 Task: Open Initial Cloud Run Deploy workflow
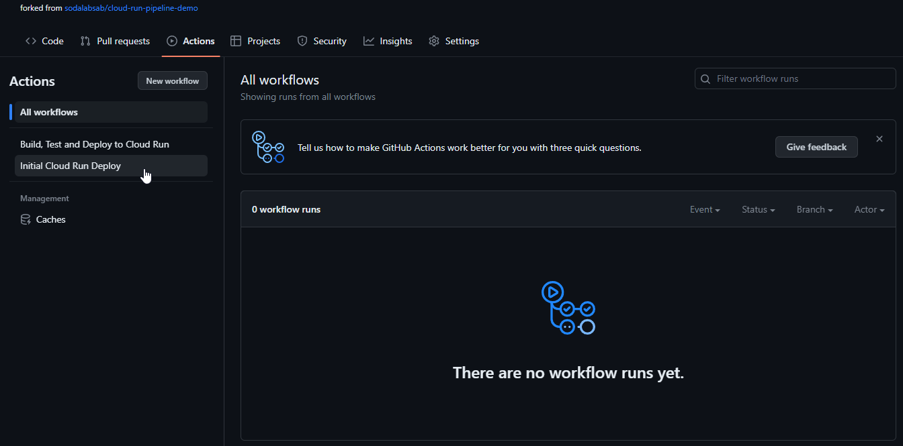[111, 166]
